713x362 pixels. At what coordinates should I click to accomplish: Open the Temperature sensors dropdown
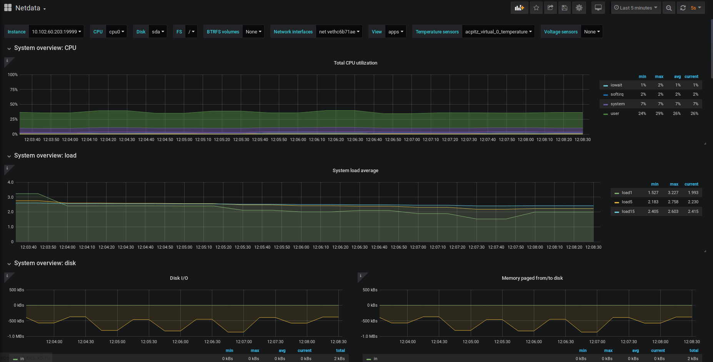(x=498, y=32)
